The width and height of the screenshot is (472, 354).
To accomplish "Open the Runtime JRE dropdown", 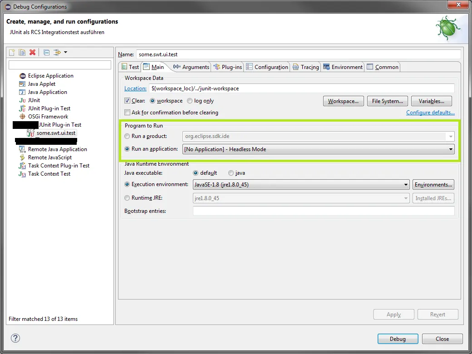I will 301,198.
